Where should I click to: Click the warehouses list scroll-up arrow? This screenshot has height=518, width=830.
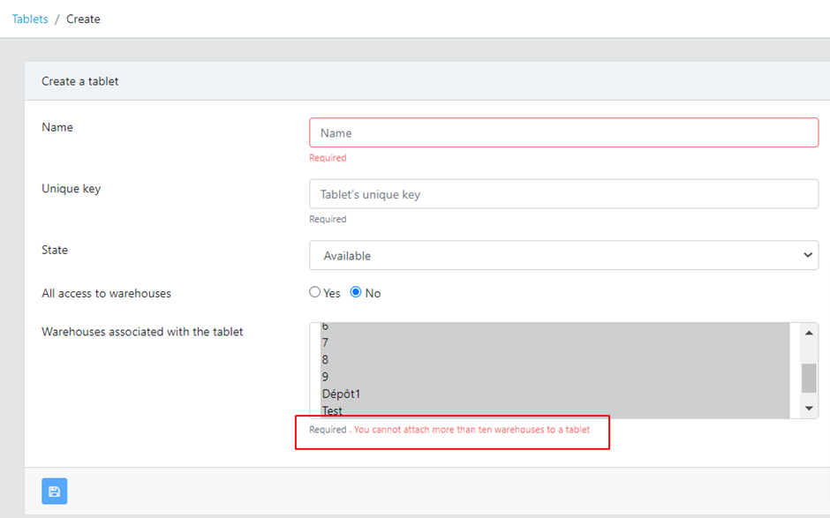pyautogui.click(x=809, y=333)
